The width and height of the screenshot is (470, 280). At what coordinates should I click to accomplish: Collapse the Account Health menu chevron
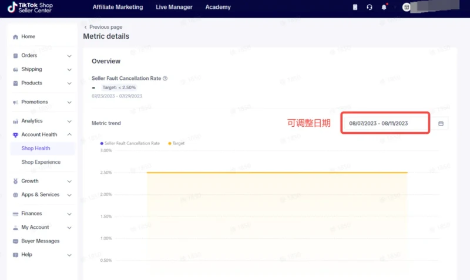(69, 134)
